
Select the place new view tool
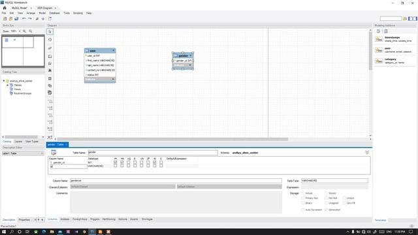click(x=50, y=86)
